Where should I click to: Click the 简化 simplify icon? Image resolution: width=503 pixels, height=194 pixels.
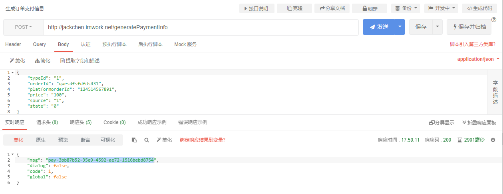tap(42, 61)
